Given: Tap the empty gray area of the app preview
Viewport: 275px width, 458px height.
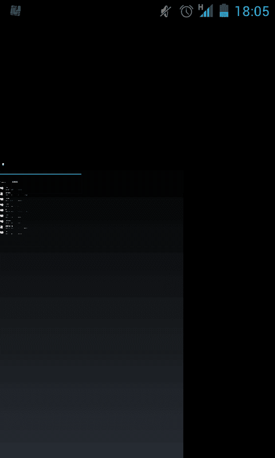Looking at the screenshot, I should [x=92, y=345].
